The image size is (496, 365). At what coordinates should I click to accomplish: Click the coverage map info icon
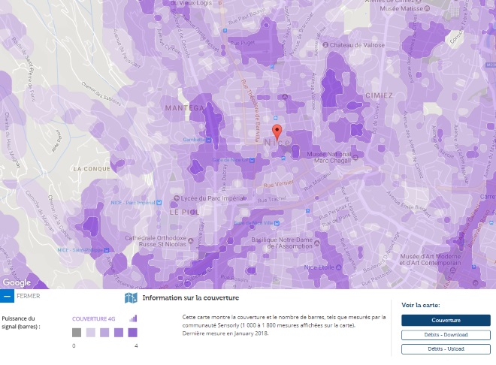click(131, 297)
